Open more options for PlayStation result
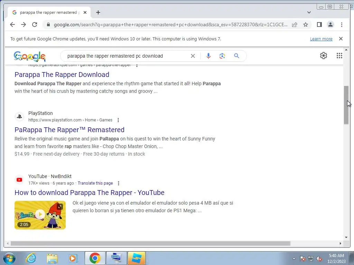The height and width of the screenshot is (265, 354). 118,120
